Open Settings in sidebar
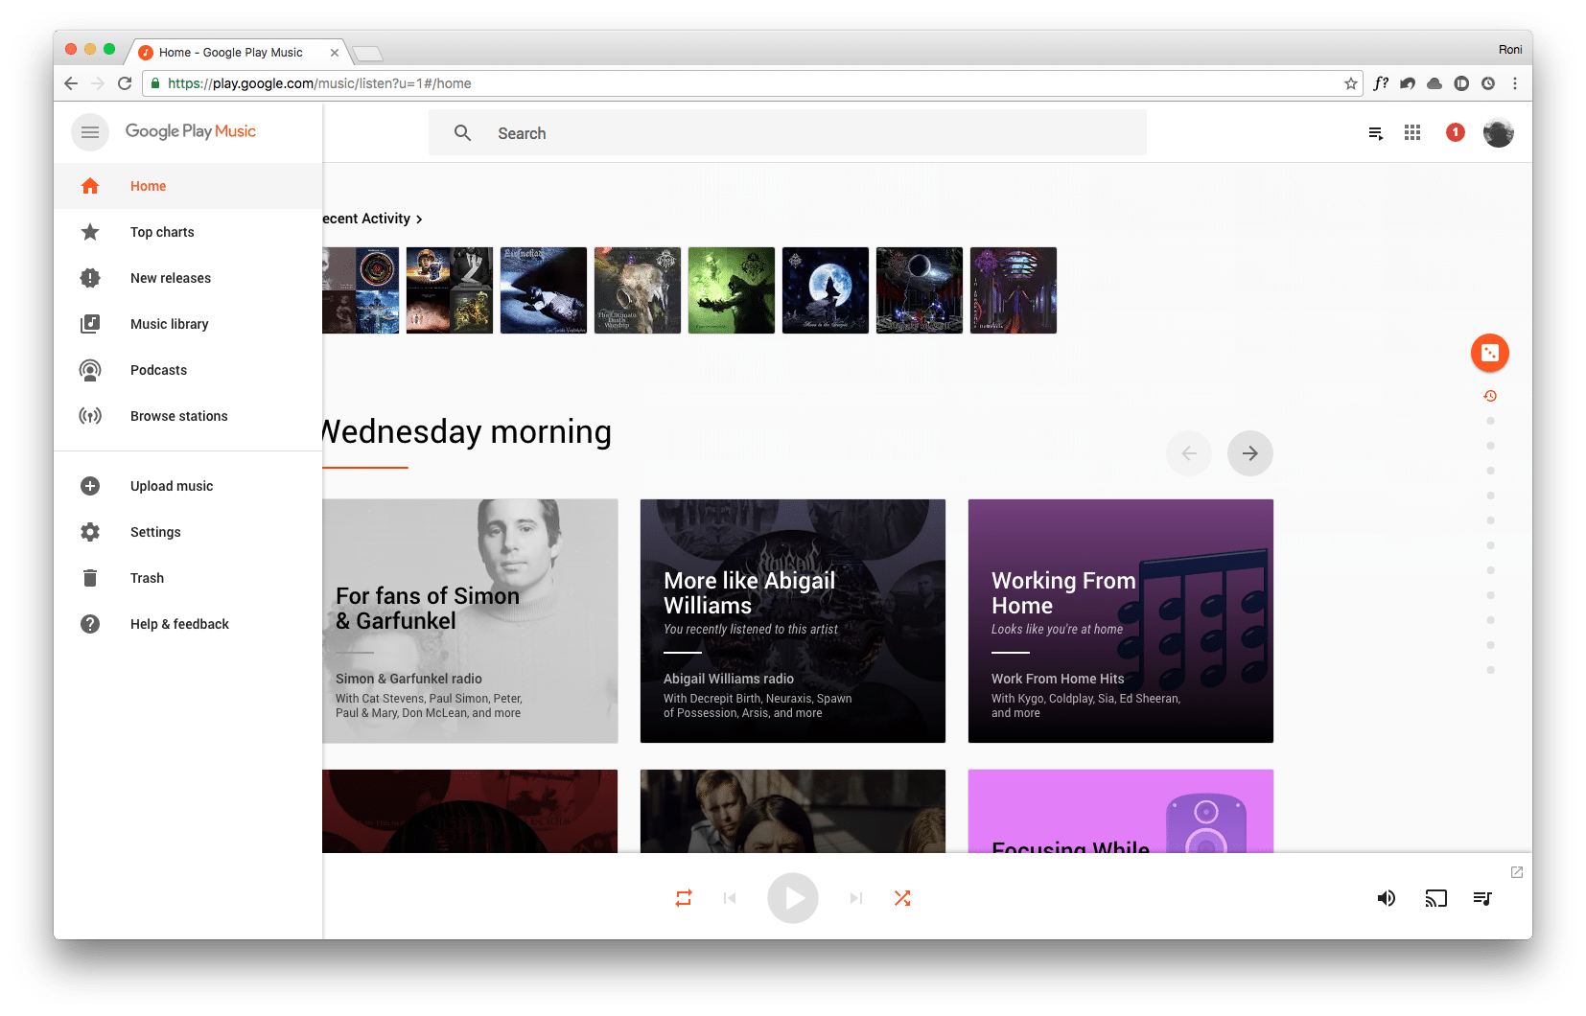 click(188, 532)
